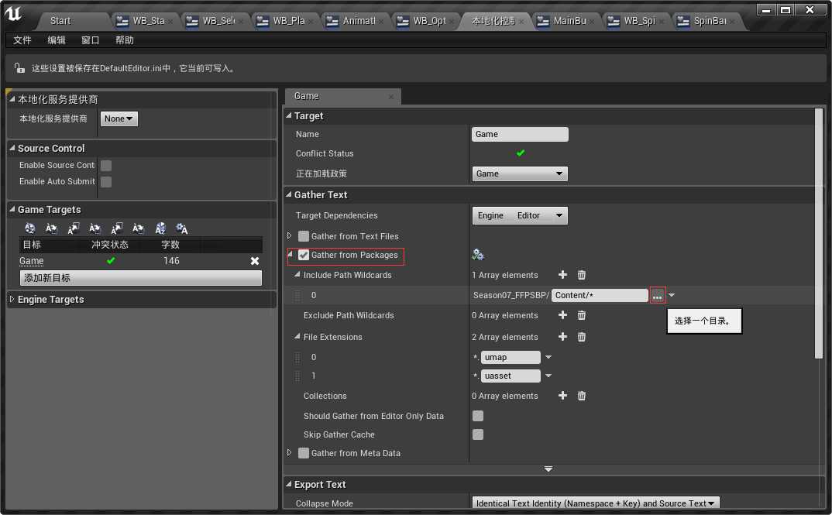Enable Gather from Meta Data

304,453
